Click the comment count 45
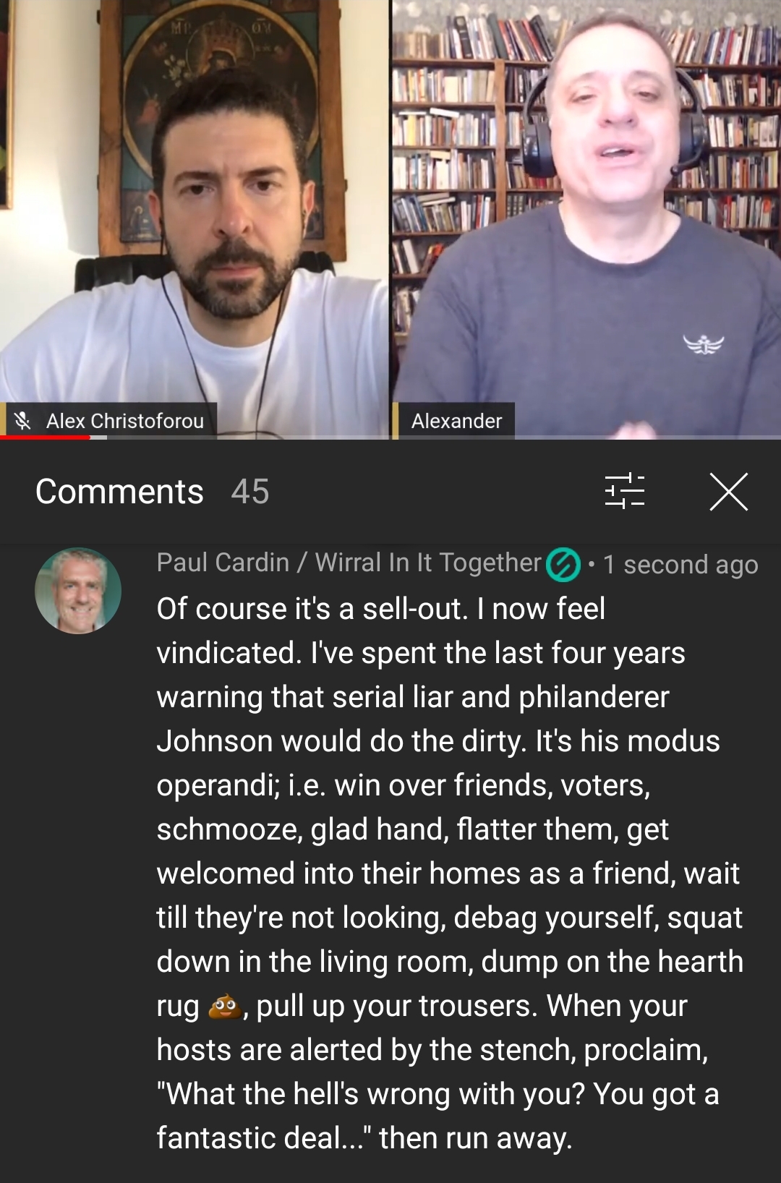The image size is (781, 1183). pos(250,492)
